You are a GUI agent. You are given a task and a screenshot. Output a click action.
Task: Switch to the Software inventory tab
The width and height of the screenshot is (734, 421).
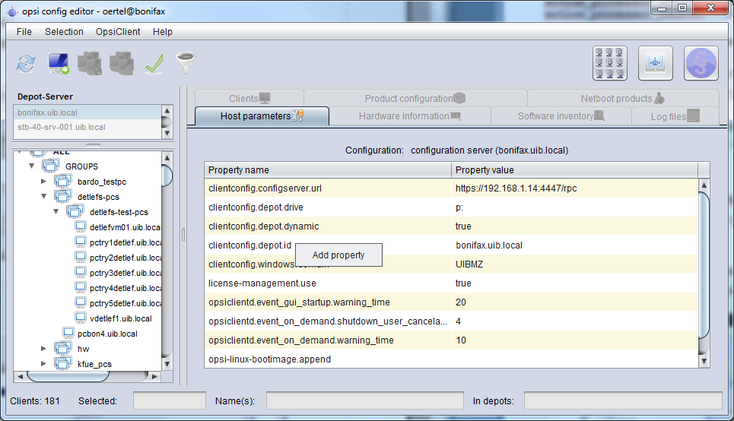click(561, 116)
